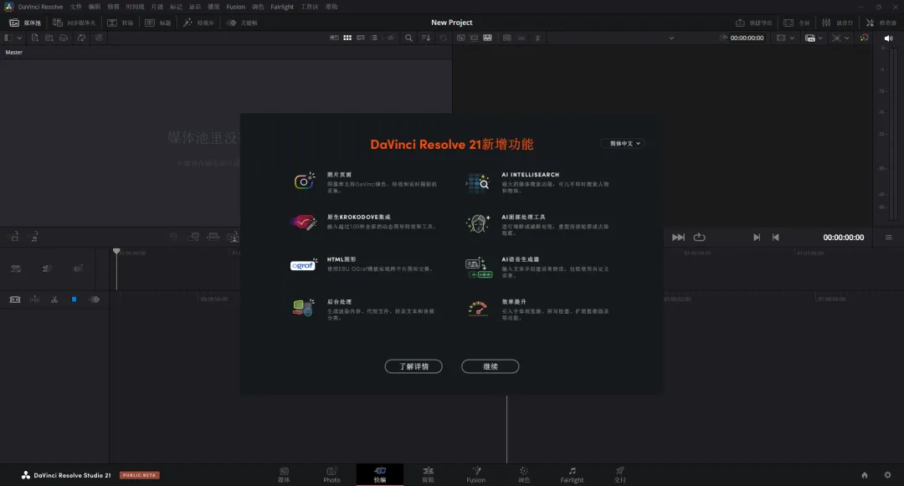This screenshot has height=486, width=904.
Task: Click the import media folder icon
Action: point(49,38)
